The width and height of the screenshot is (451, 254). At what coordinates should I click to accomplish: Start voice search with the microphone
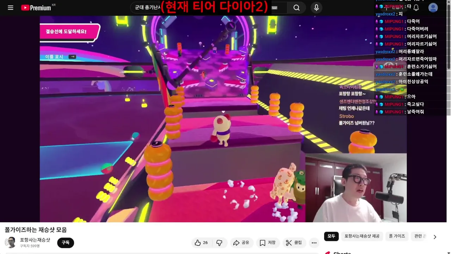[x=316, y=8]
